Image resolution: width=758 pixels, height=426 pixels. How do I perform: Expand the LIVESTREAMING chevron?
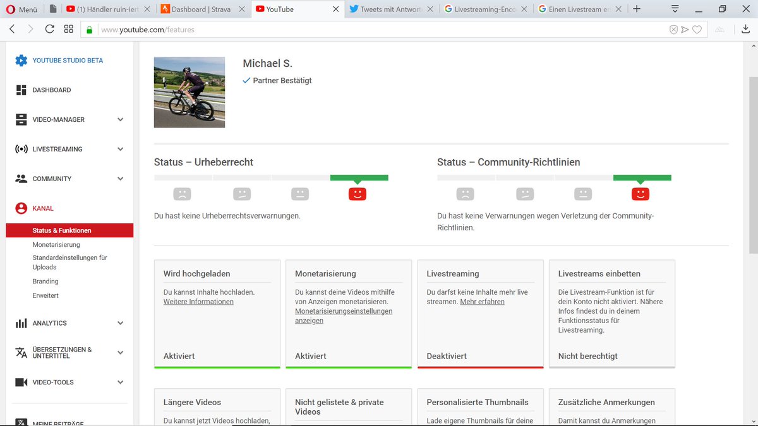pos(121,150)
